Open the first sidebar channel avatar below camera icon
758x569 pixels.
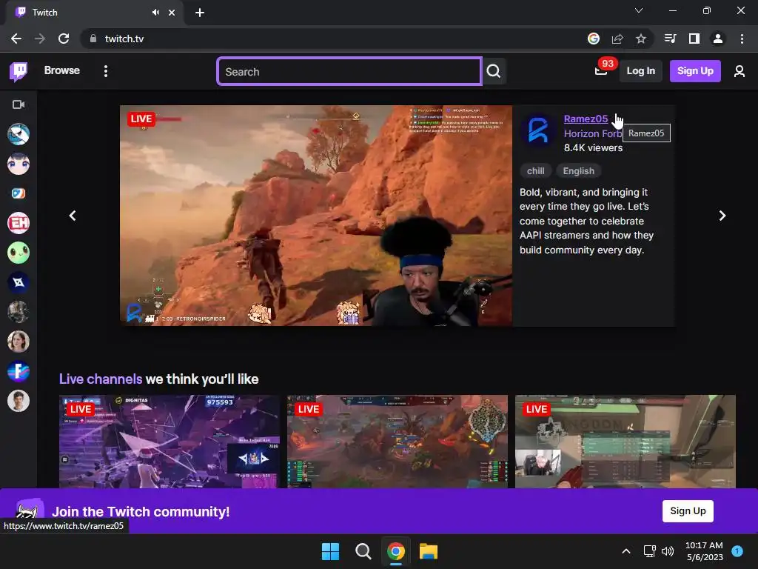click(19, 135)
